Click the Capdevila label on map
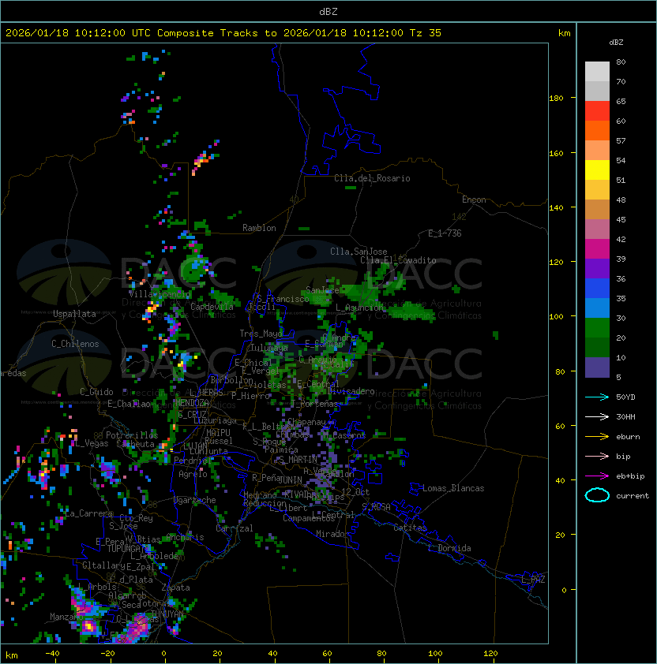657x664 pixels. [x=212, y=307]
